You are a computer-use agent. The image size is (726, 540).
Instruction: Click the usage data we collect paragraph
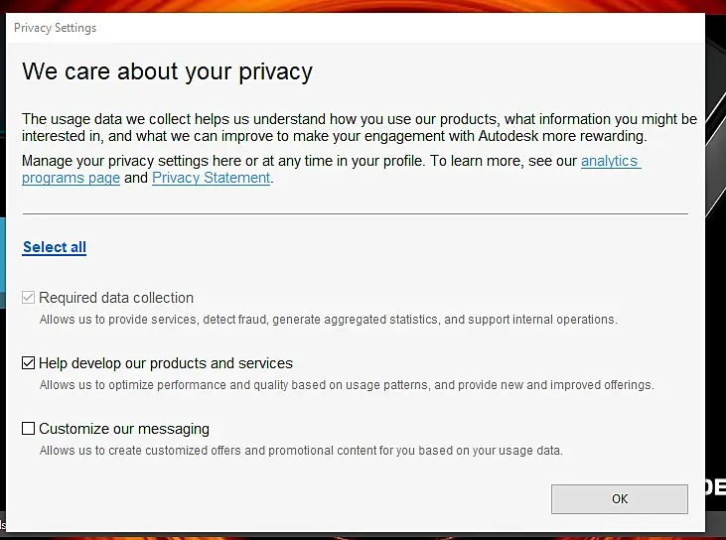pyautogui.click(x=358, y=127)
